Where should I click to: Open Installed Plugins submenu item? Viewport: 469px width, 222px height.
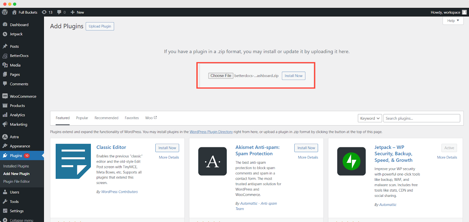tap(16, 166)
